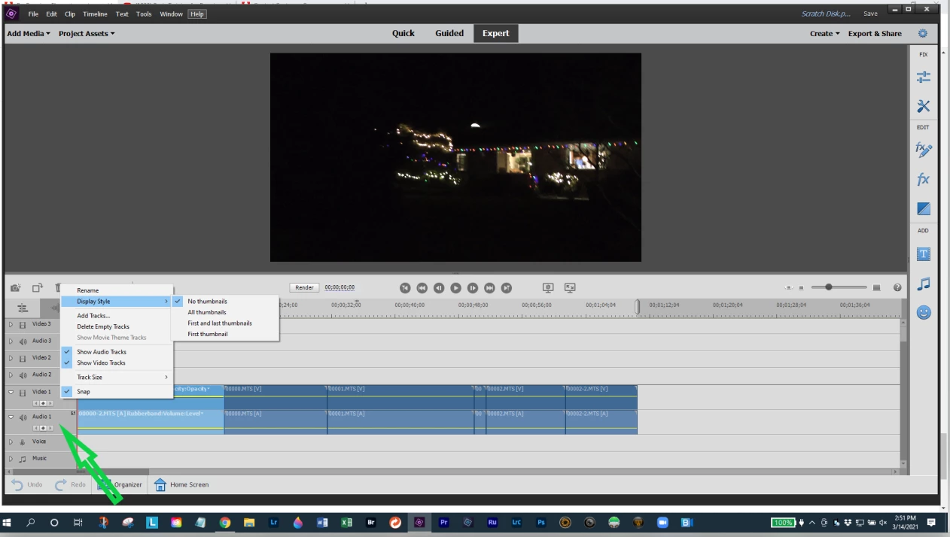The image size is (950, 537).
Task: Open Word from the Windows taskbar
Action: click(322, 523)
